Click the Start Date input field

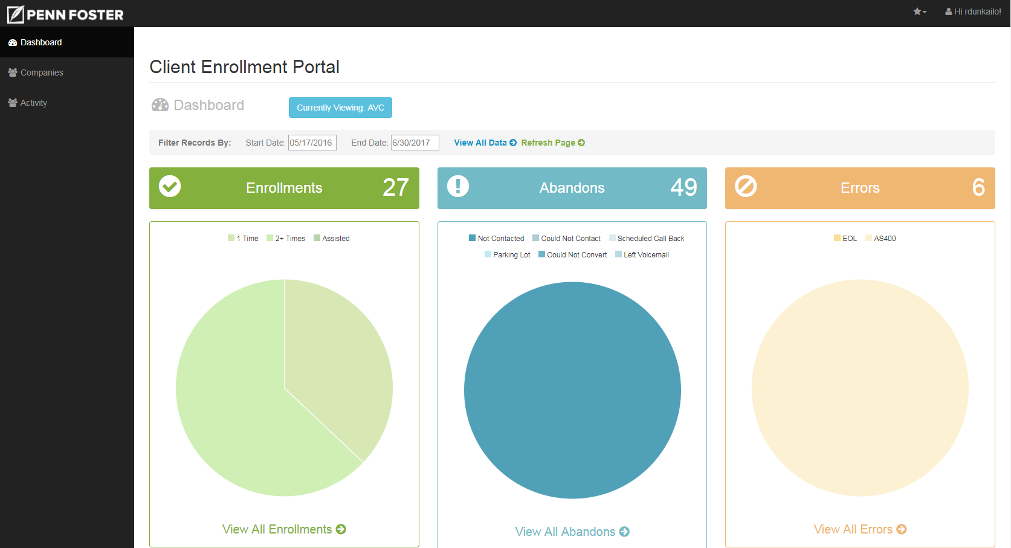point(312,143)
